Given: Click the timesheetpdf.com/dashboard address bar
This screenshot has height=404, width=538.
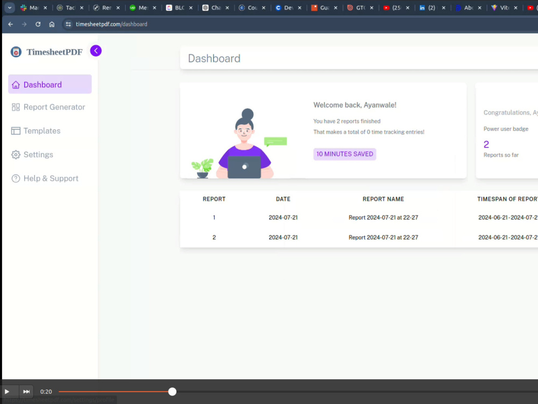Looking at the screenshot, I should (111, 24).
